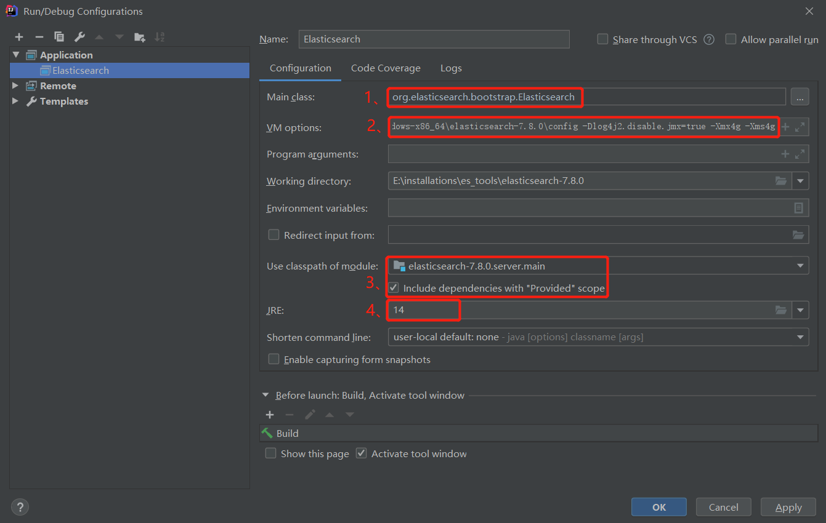Switch to Code Coverage tab
Screen dimensions: 826x523
tap(386, 68)
